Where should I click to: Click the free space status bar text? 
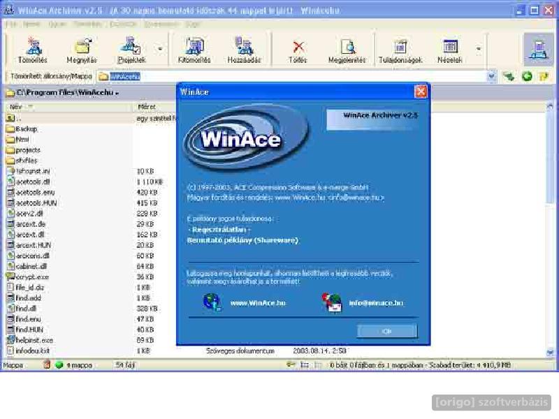click(x=470, y=365)
